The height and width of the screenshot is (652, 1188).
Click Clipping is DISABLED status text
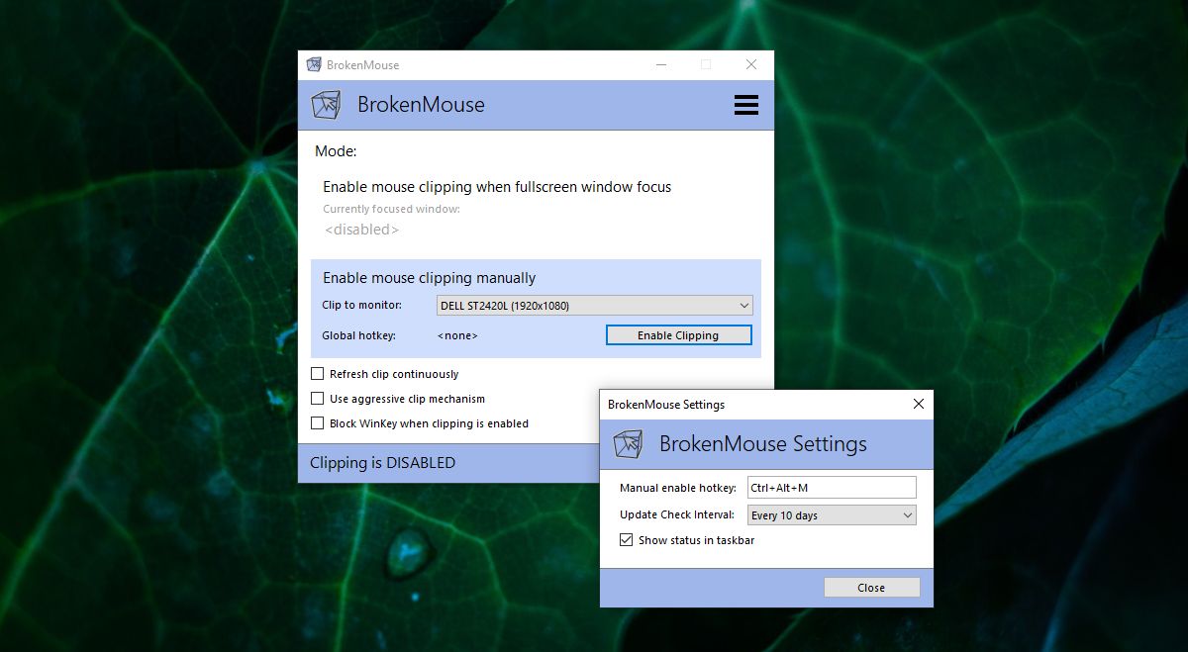(x=382, y=463)
